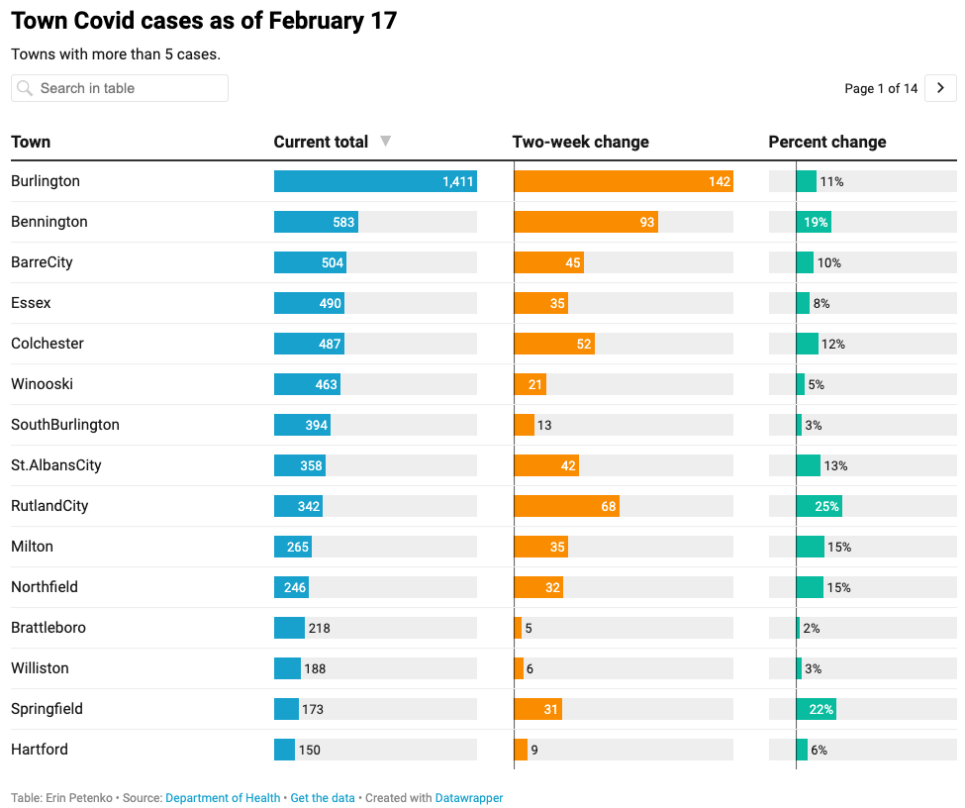
Task: Go to next table page
Action: point(940,88)
